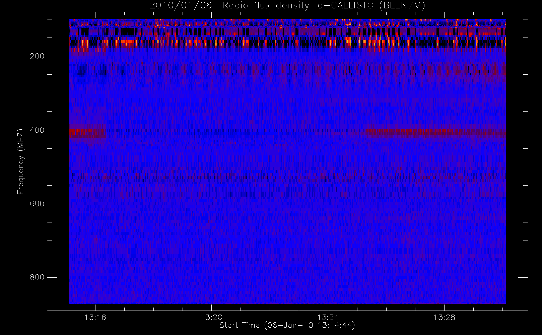This screenshot has width=542, height=335.
Task: Click the "Start Time (06-Jan-10 13:14:44)" label
Action: [287, 325]
